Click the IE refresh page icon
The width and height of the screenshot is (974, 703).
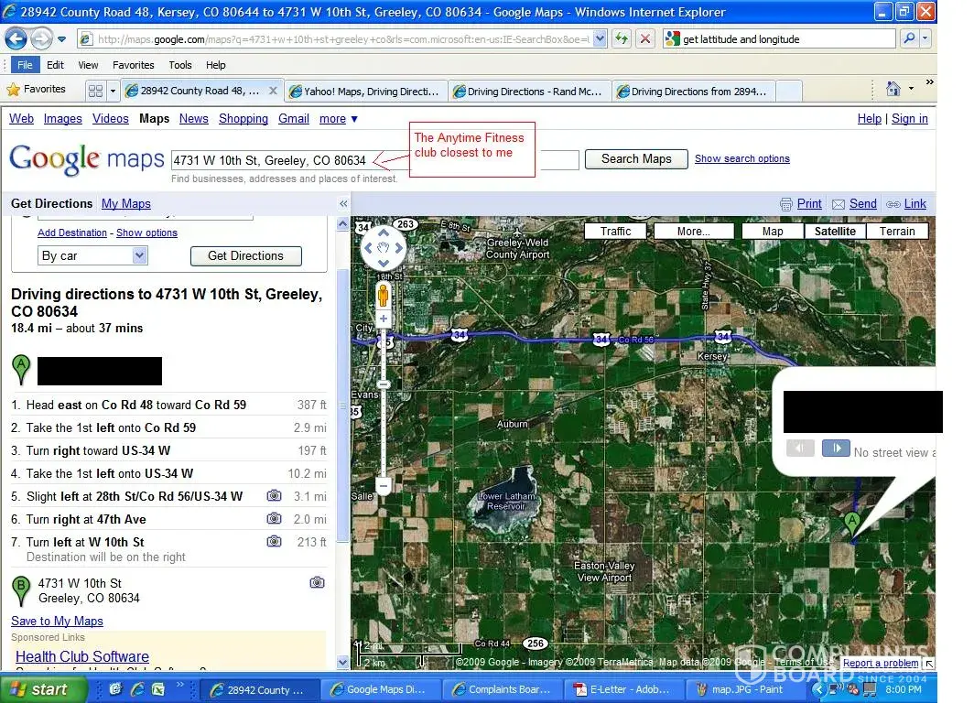[x=622, y=39]
